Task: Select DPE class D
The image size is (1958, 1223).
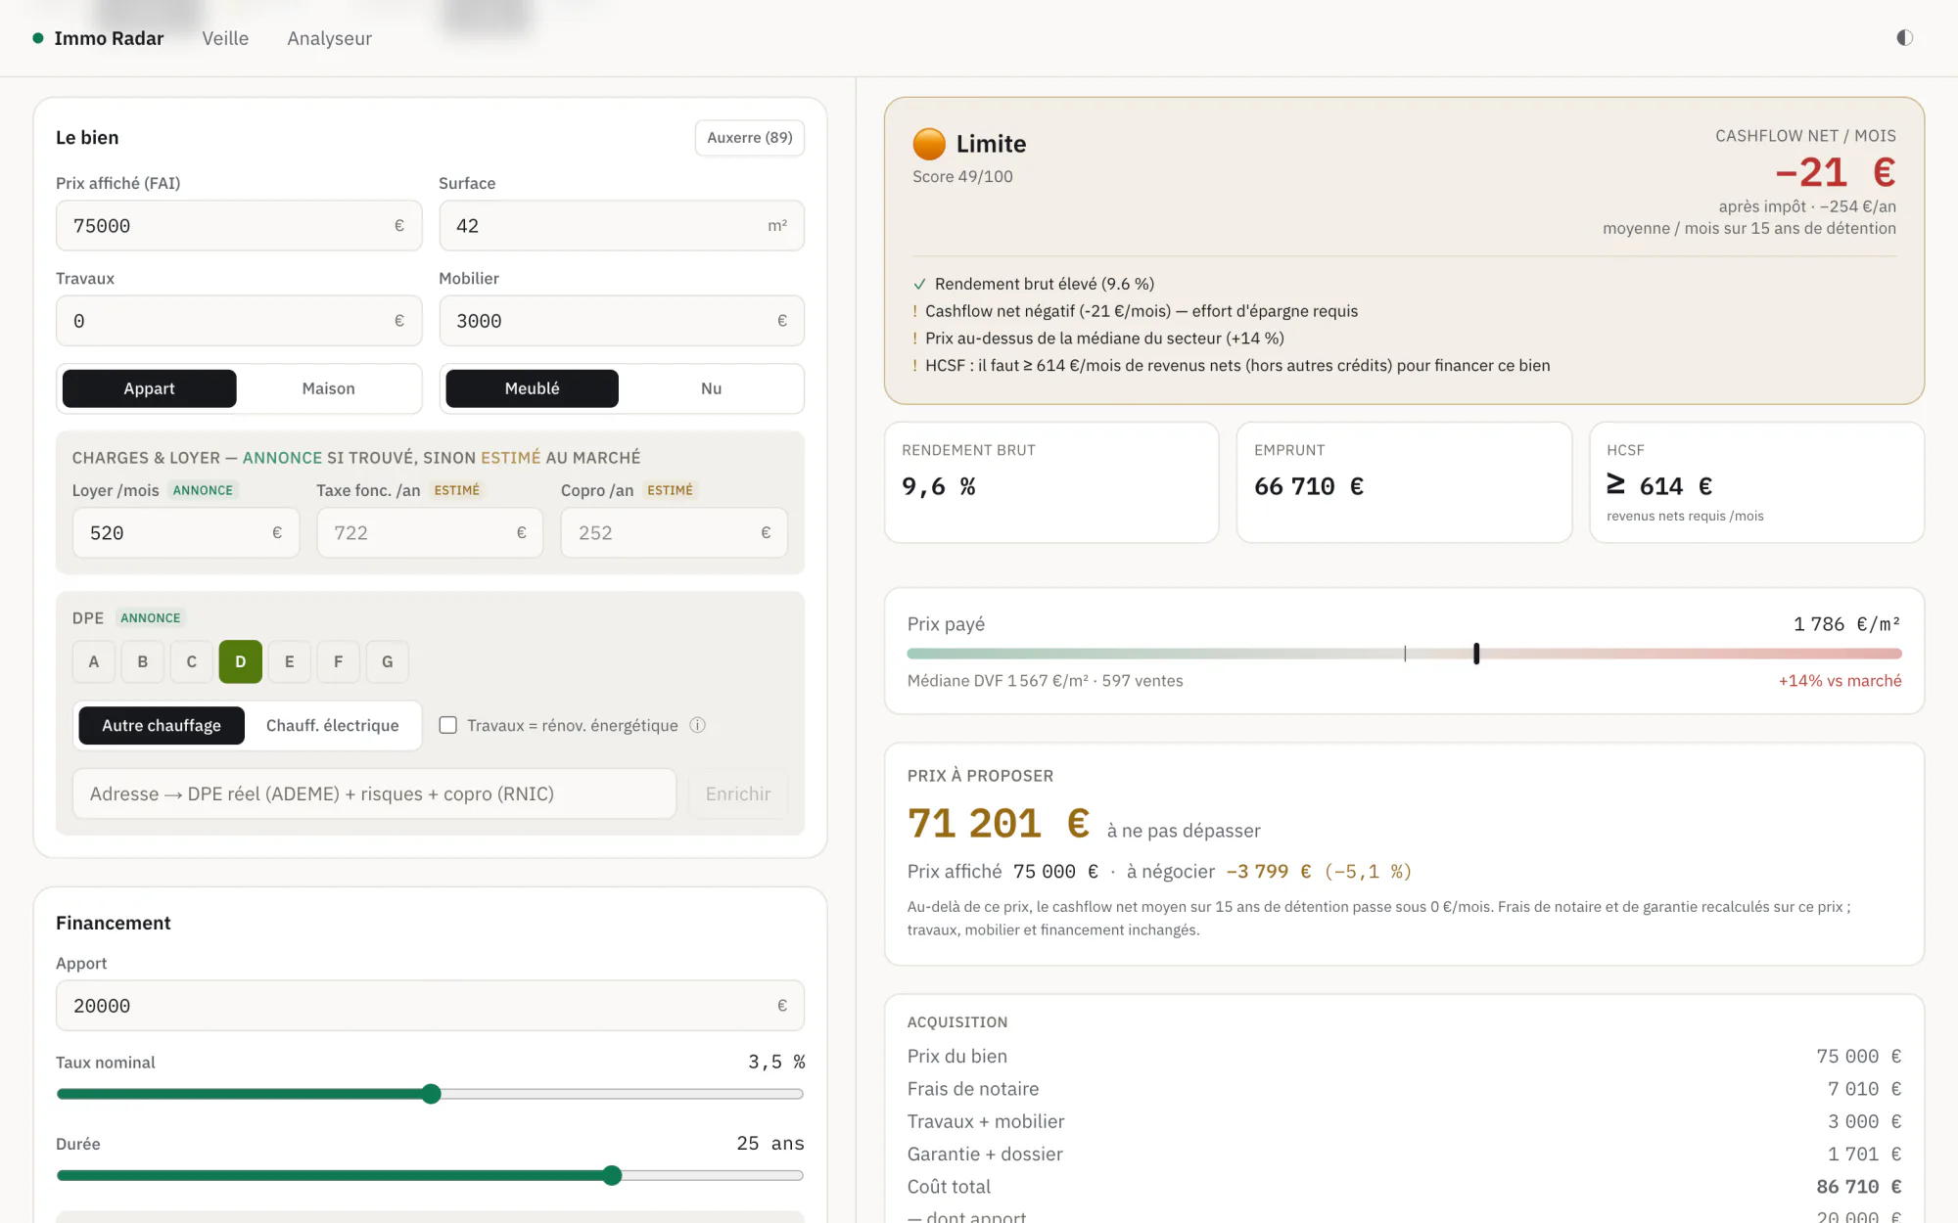Action: point(241,661)
